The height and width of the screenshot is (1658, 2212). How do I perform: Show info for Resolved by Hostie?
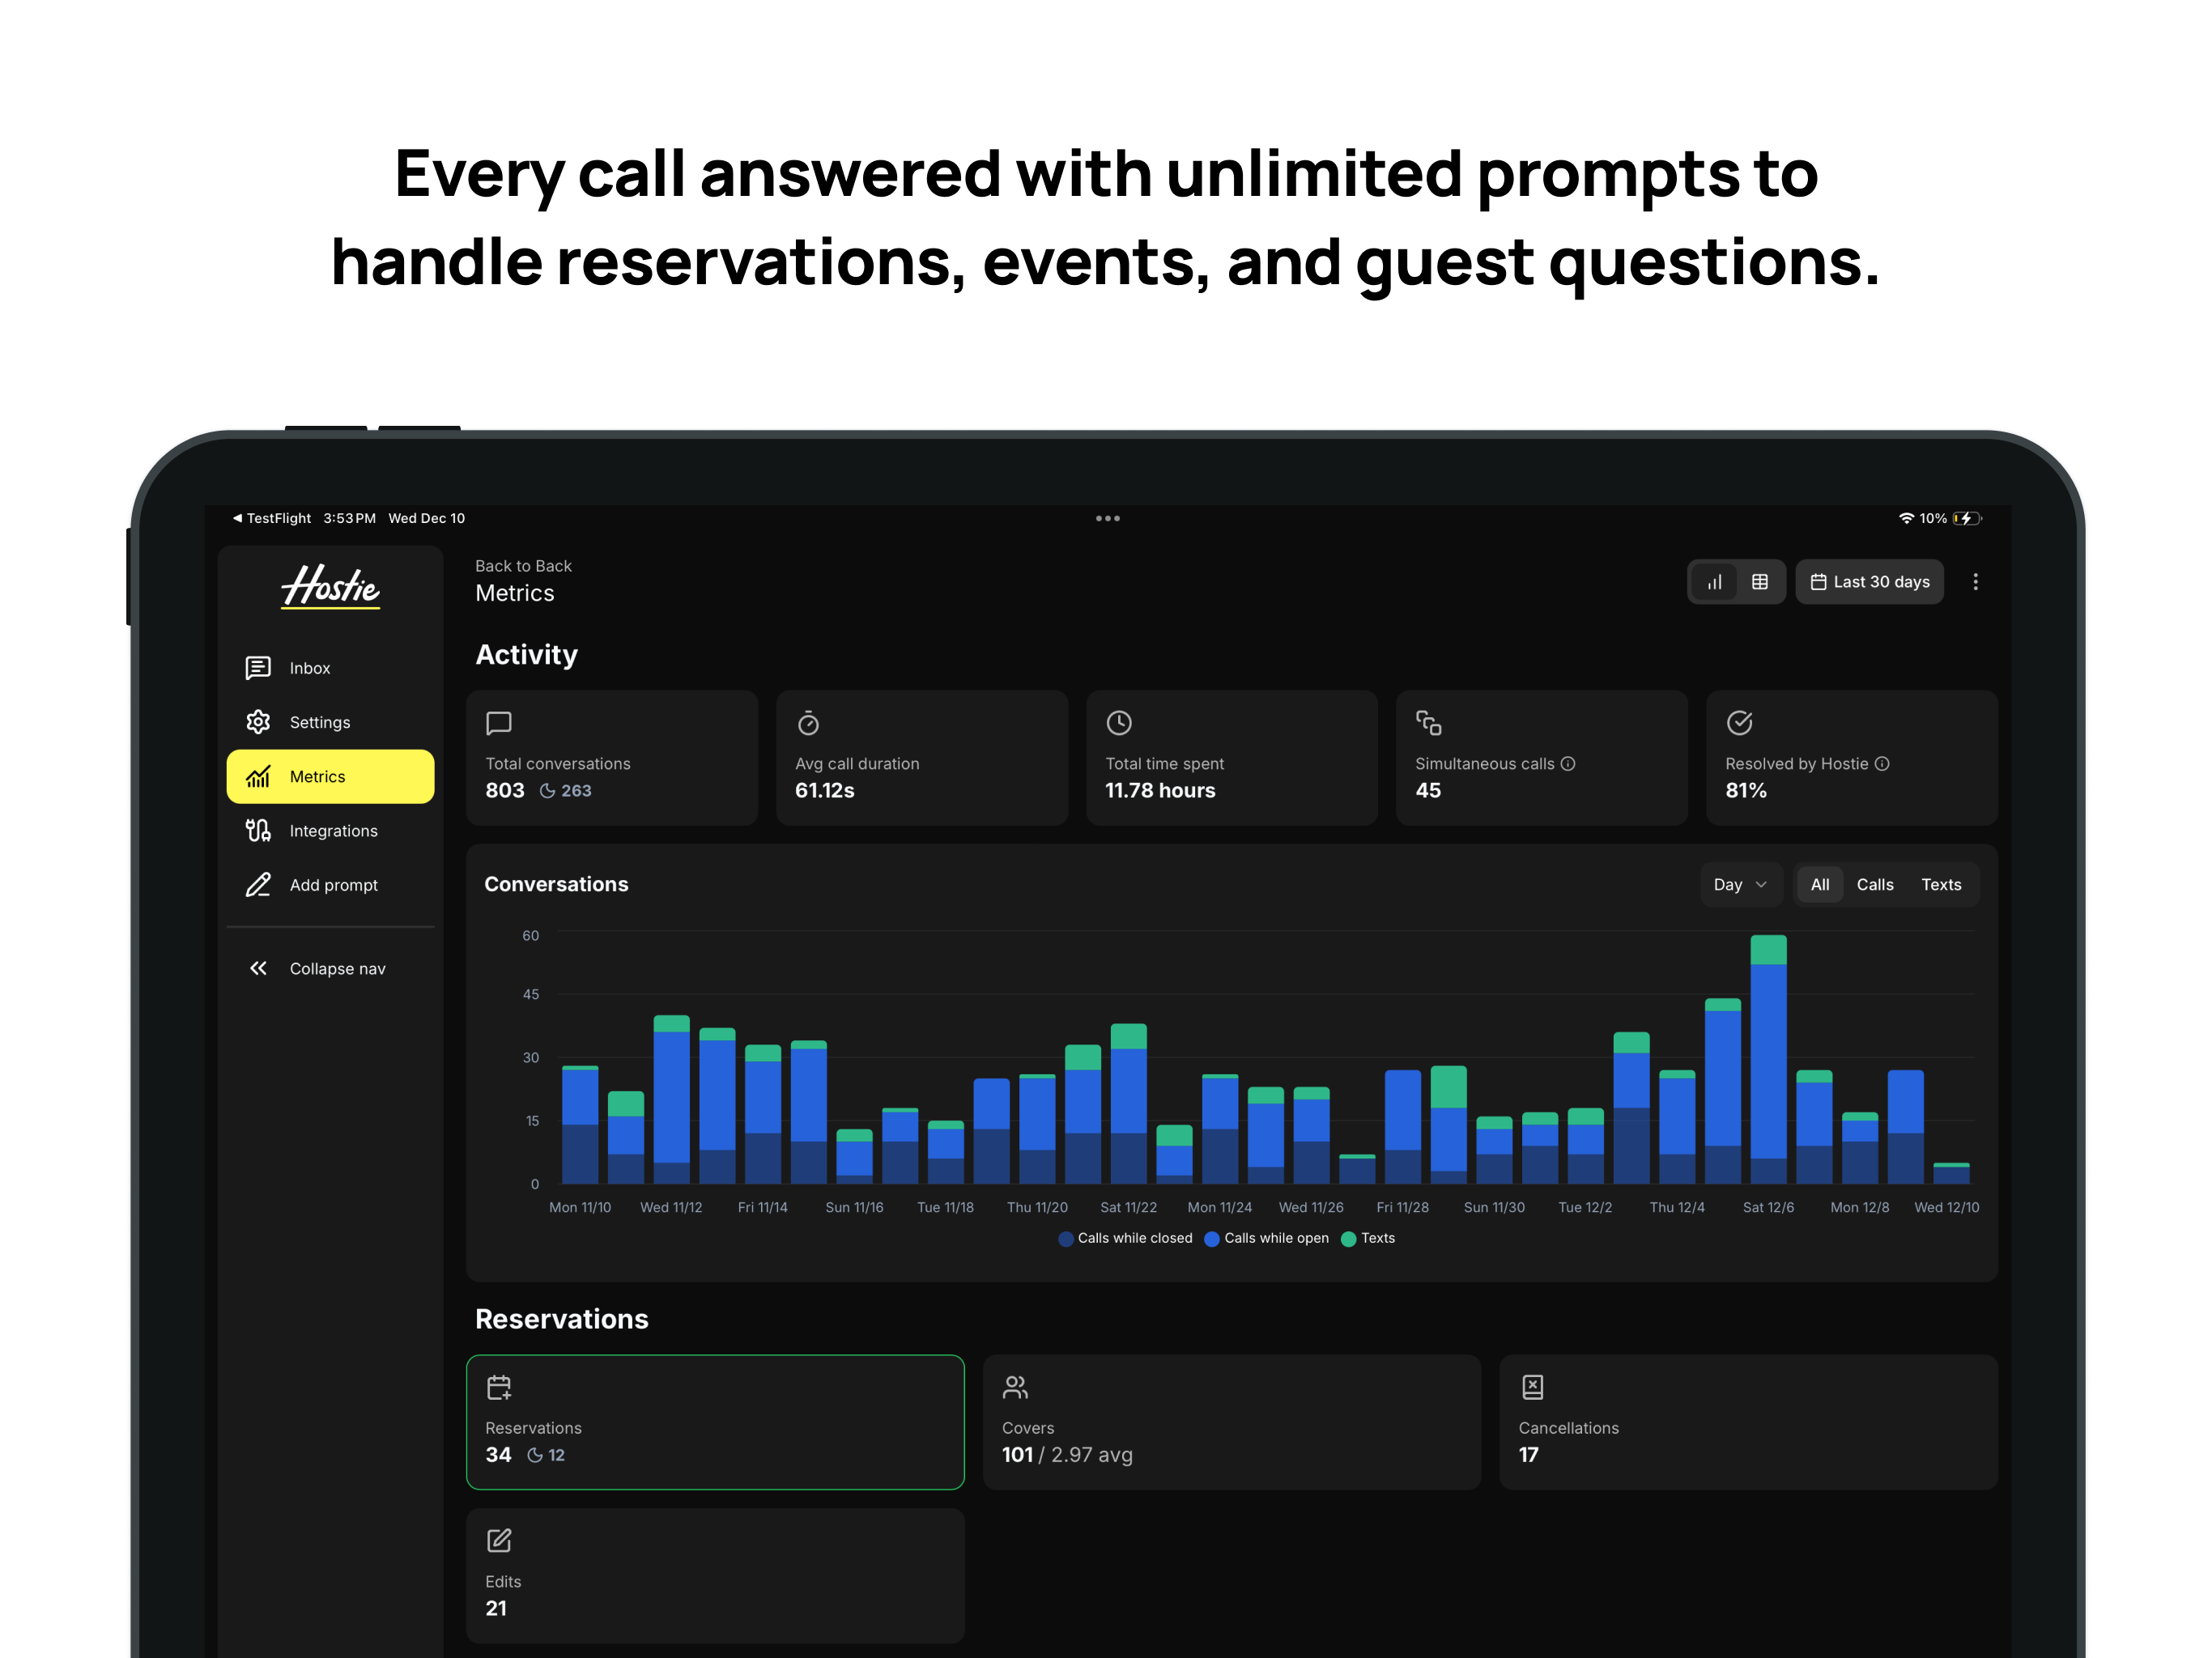[1882, 764]
